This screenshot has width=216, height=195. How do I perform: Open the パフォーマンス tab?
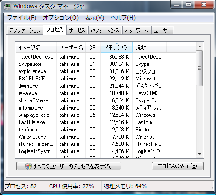(x=105, y=30)
